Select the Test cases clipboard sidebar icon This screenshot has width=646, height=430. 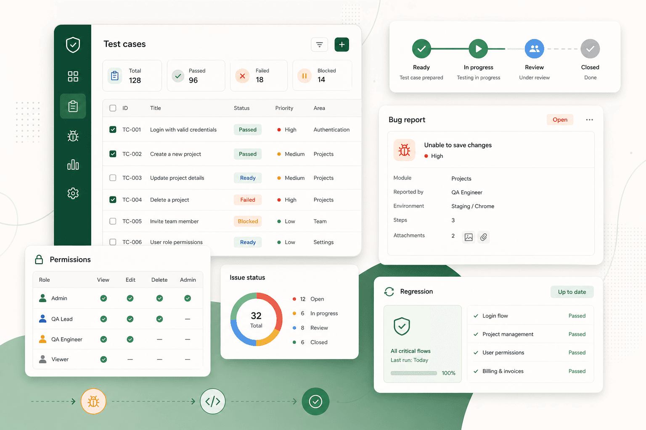pyautogui.click(x=73, y=106)
